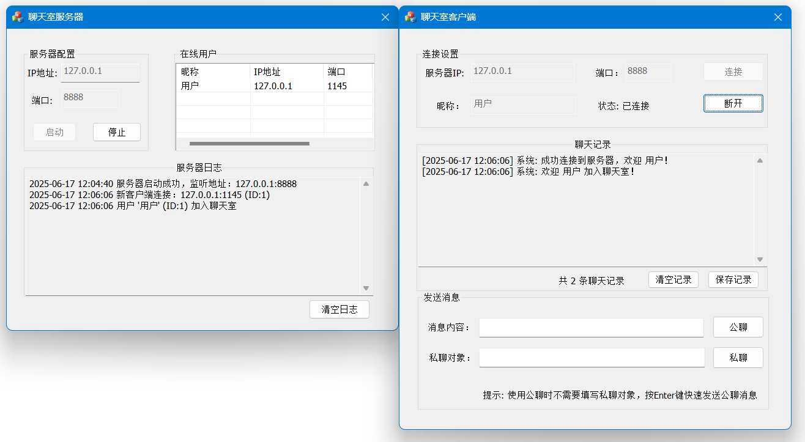Click the server log scroll-down arrow

point(366,288)
